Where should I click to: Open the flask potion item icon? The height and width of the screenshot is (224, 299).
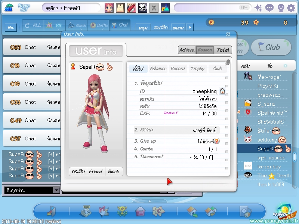coord(165,8)
